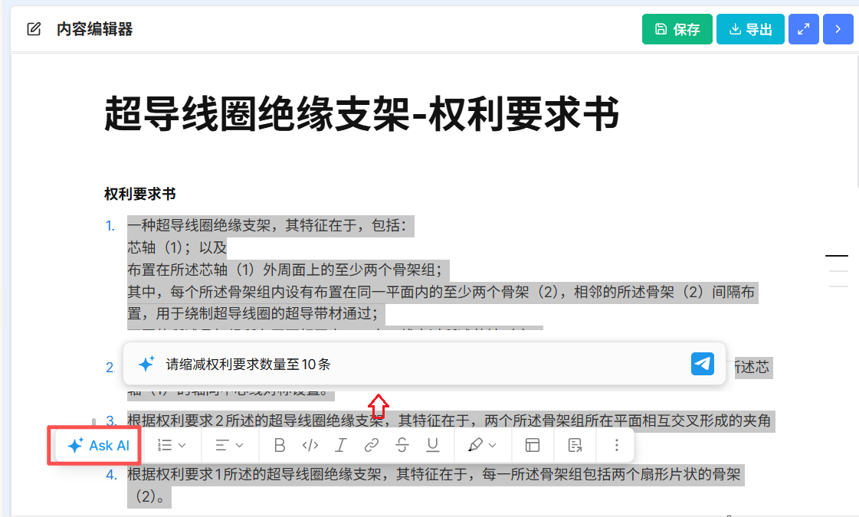Toggle italic formatting

(x=341, y=445)
